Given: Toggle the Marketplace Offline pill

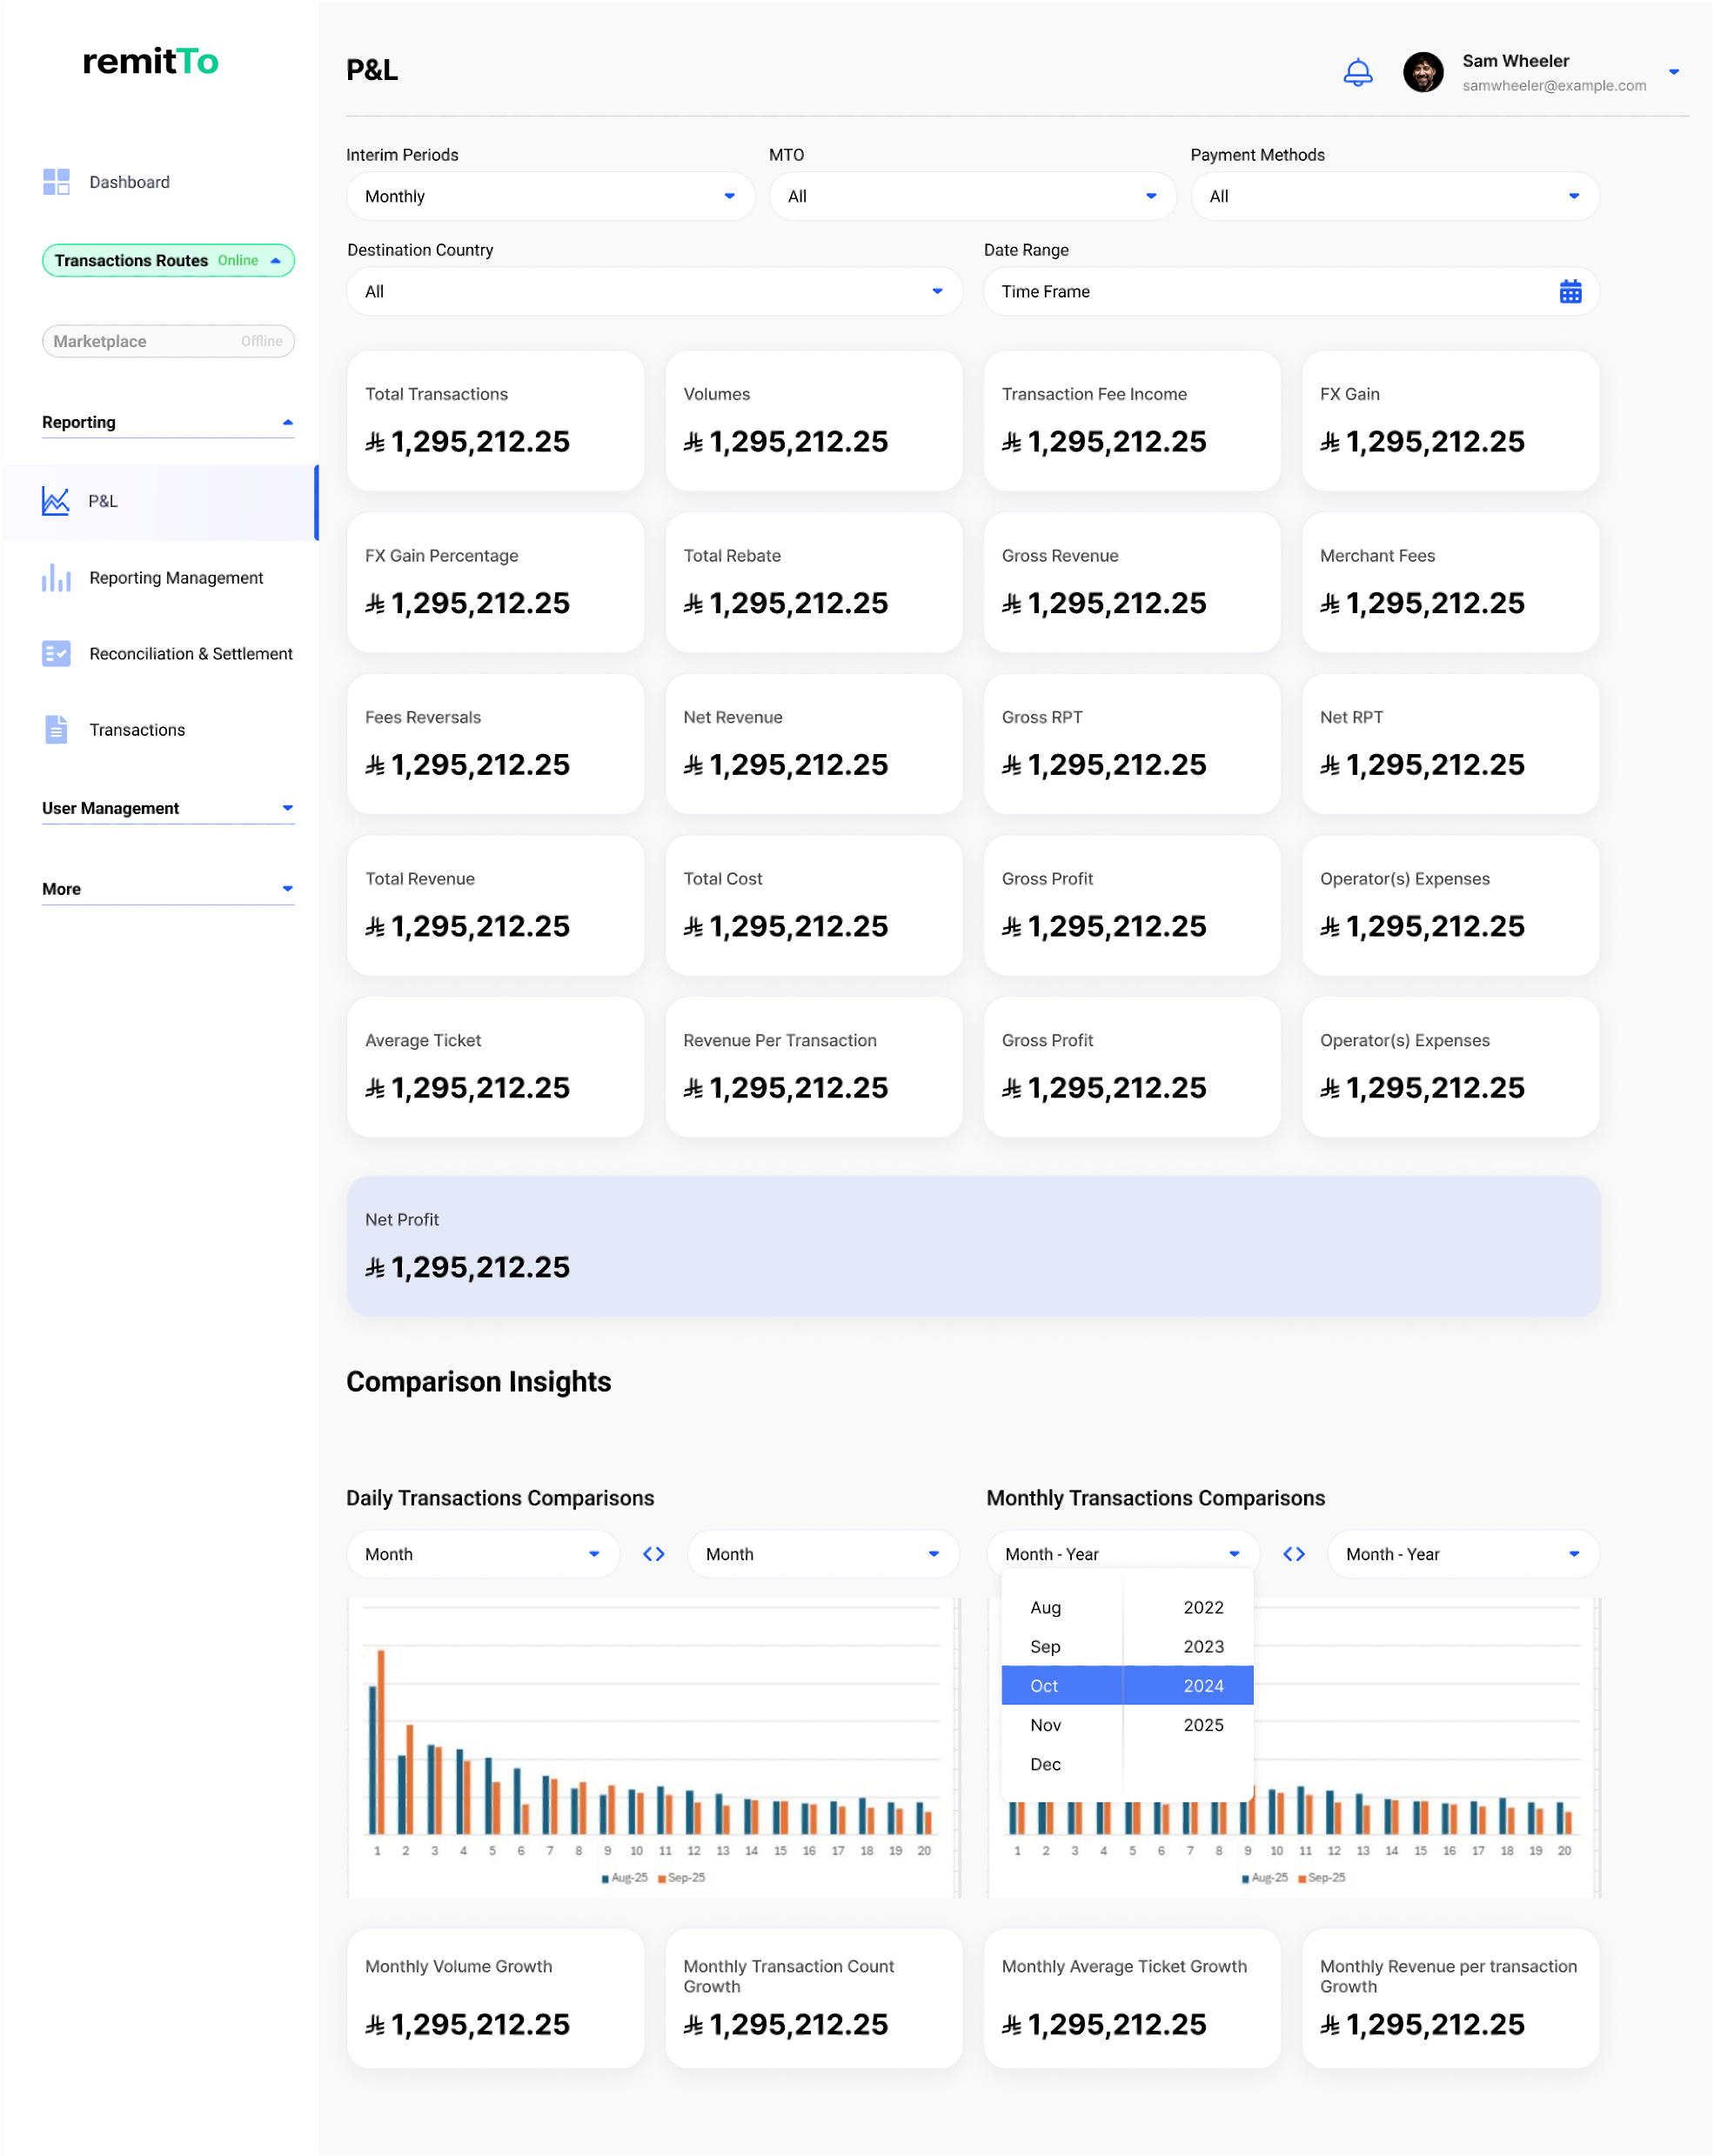Looking at the screenshot, I should click(168, 341).
